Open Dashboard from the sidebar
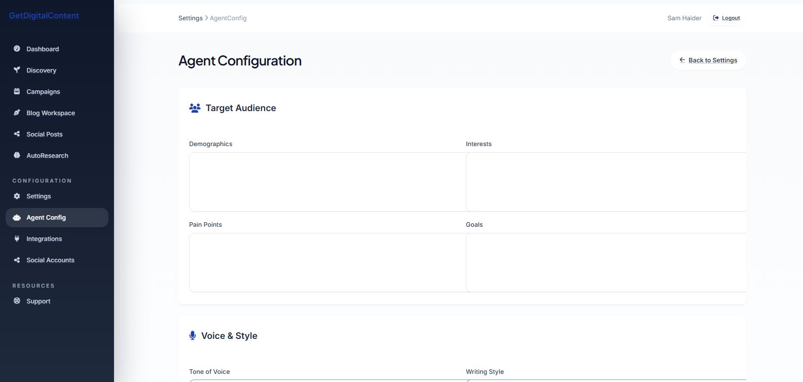Image resolution: width=803 pixels, height=382 pixels. [57, 49]
